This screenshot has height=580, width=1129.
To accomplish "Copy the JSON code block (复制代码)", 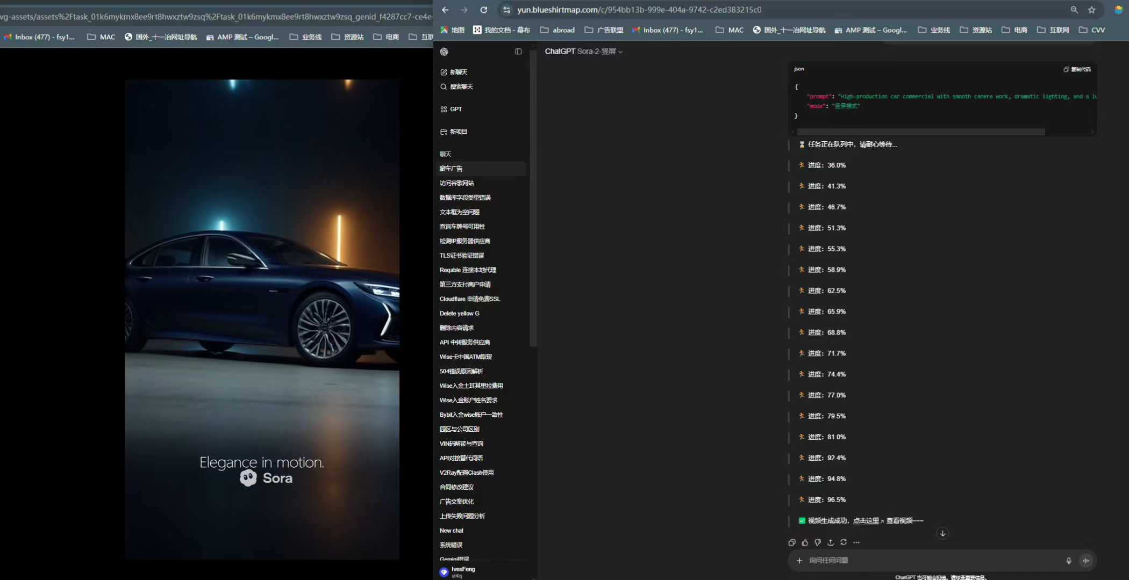I will click(x=1077, y=69).
